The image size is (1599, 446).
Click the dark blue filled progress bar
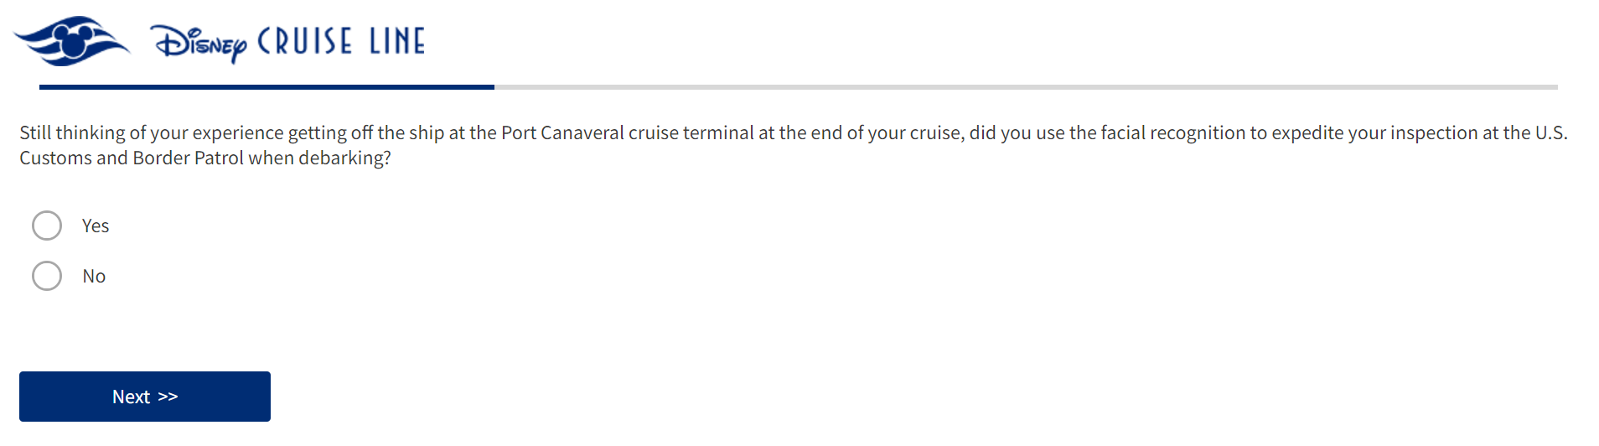coord(266,86)
